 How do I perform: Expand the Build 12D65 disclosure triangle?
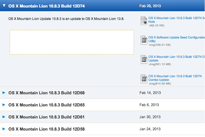pyautogui.click(x=4, y=105)
